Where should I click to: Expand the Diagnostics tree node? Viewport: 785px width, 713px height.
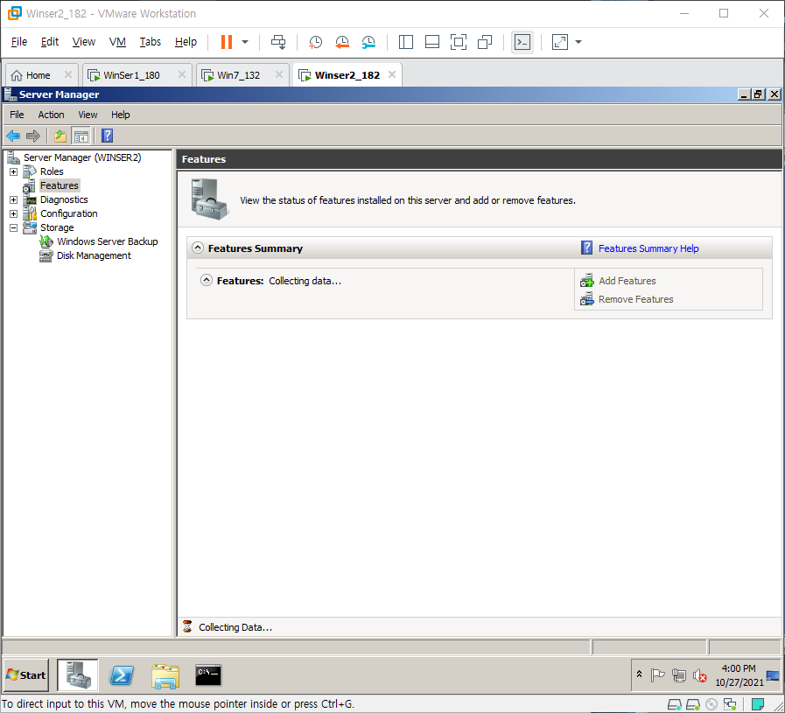pyautogui.click(x=13, y=199)
